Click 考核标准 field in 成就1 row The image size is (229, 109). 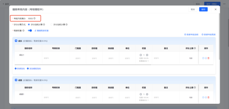56,97
